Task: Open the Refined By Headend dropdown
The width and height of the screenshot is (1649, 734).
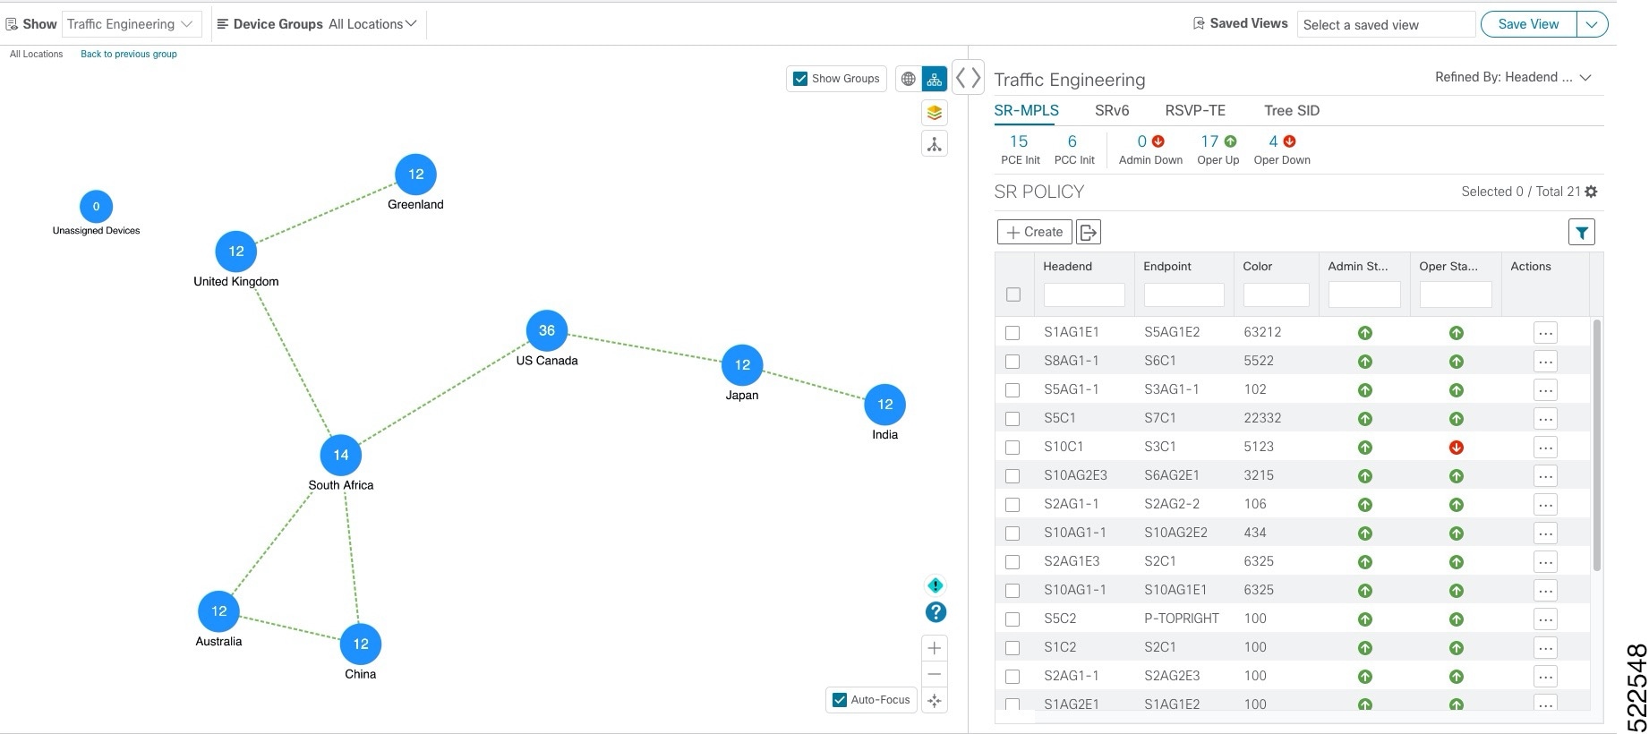Action: coord(1513,77)
